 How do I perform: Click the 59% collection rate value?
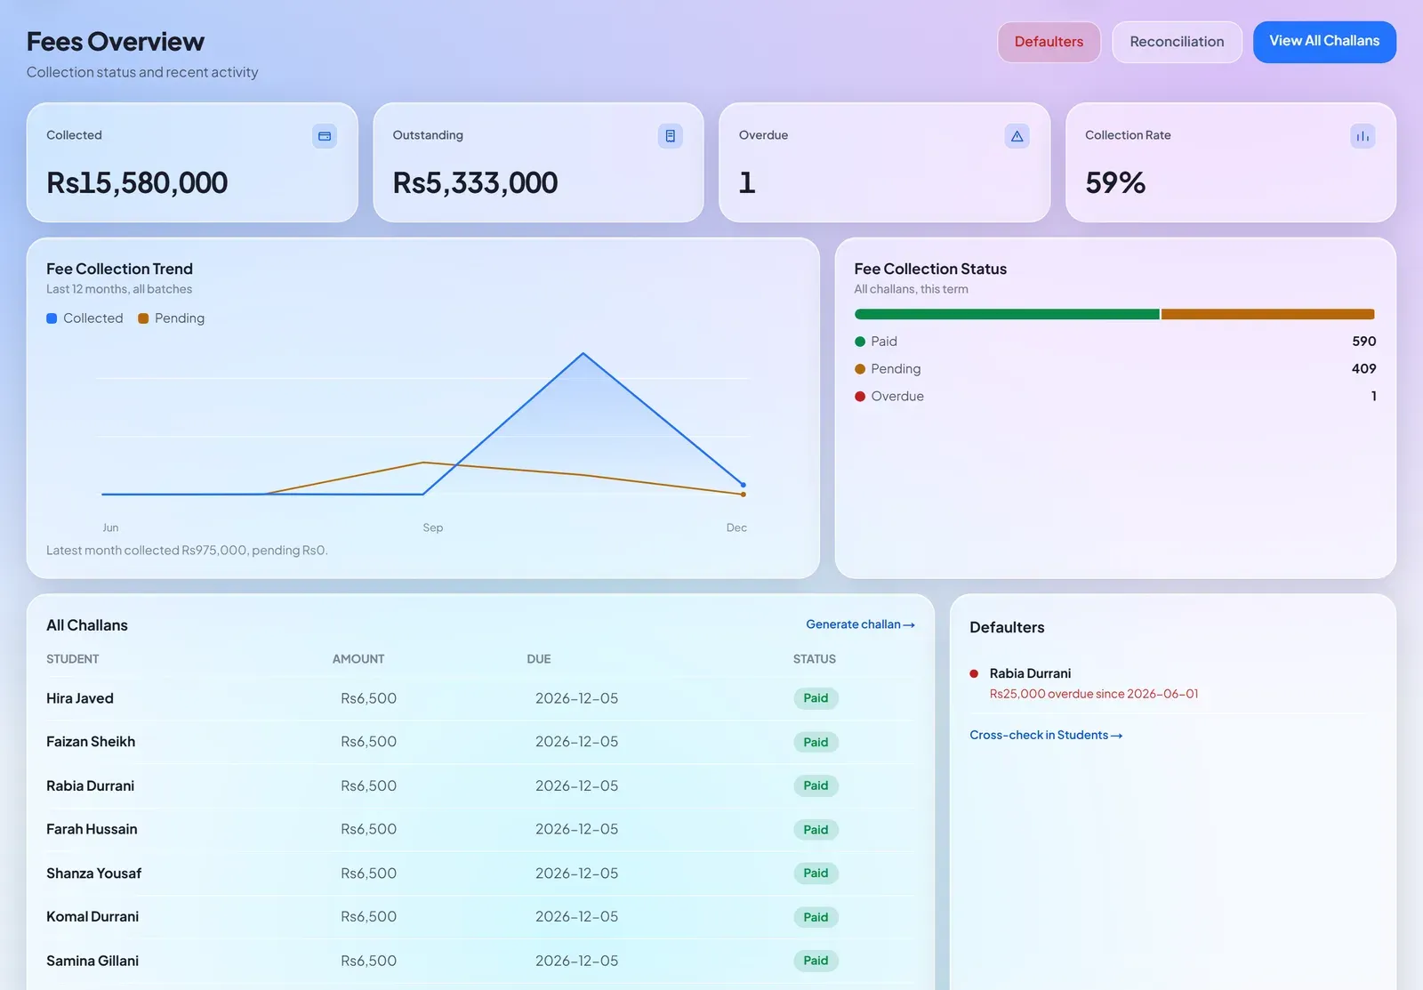1115,182
